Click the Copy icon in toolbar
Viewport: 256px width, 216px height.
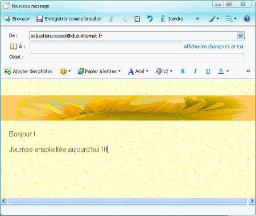tap(125, 19)
